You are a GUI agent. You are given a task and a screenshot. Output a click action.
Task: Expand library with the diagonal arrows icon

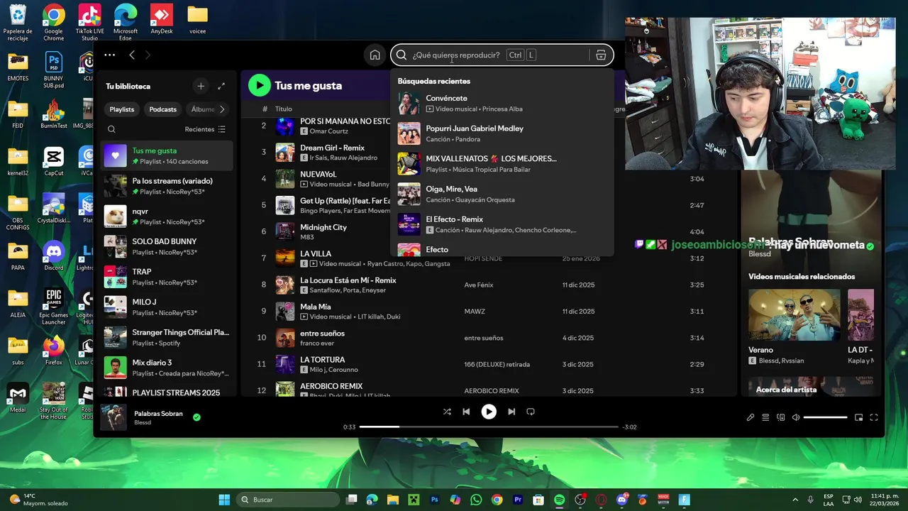221,86
